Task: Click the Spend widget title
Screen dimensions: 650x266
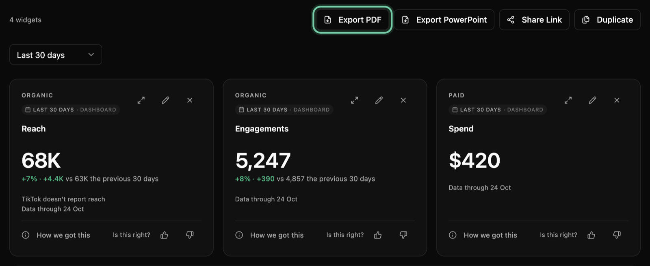Action: [x=461, y=129]
